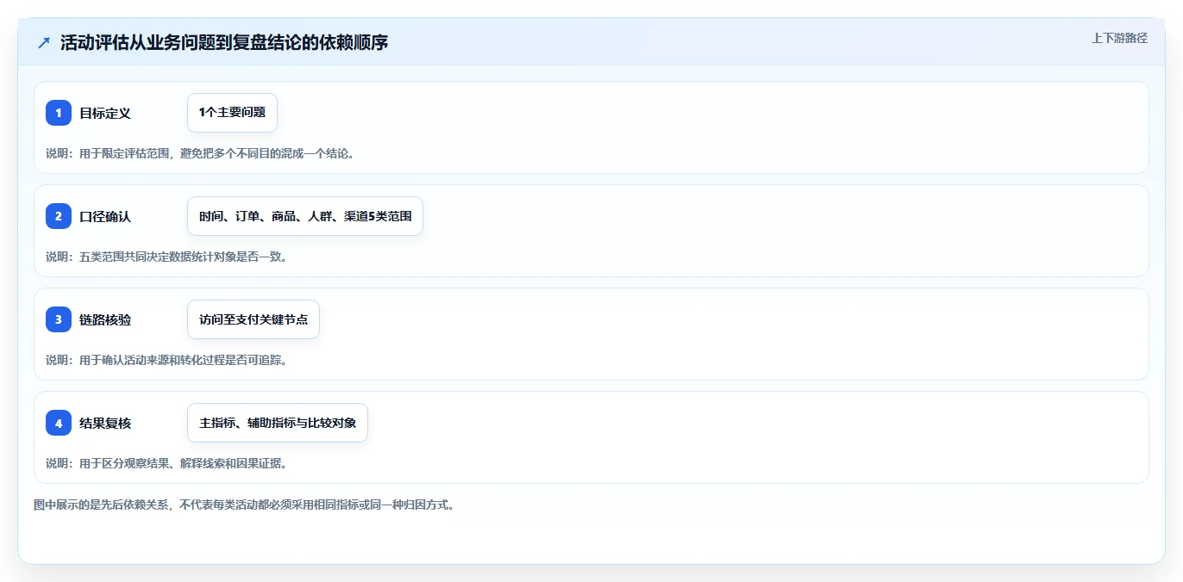This screenshot has height=582, width=1183.
Task: Click the note '用于区分观察结果、解释线索和因果证据'
Action: point(166,463)
